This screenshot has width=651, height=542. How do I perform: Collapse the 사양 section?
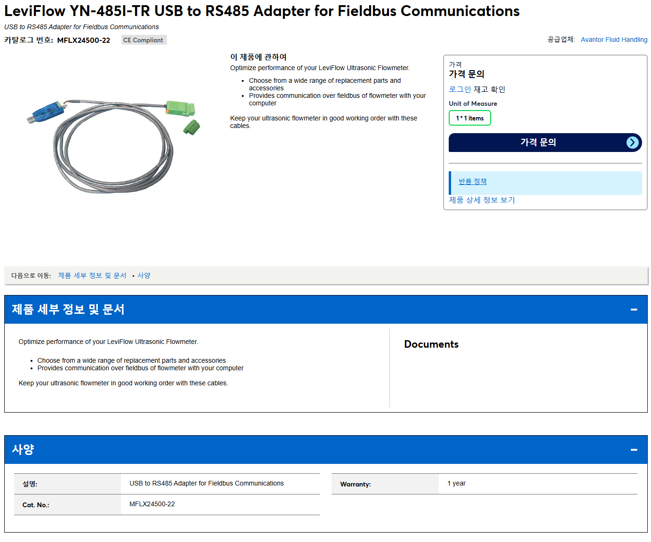point(634,450)
